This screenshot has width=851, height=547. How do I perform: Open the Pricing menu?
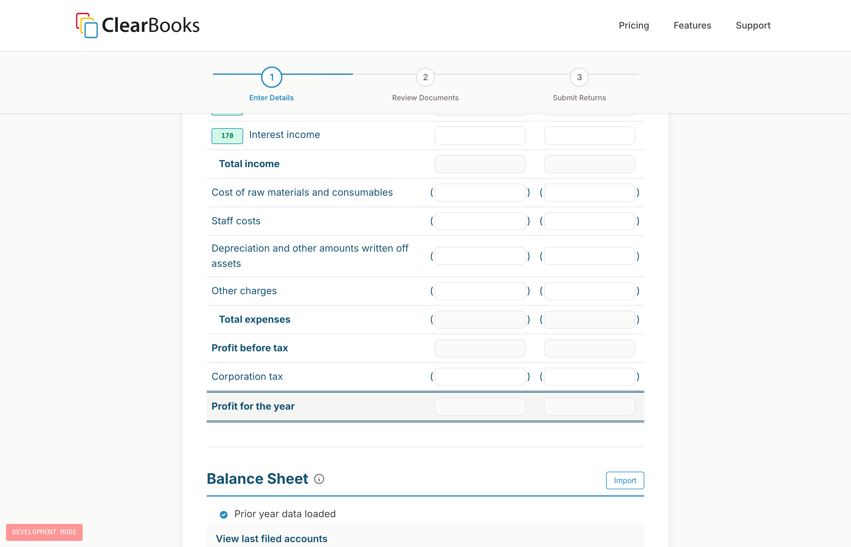point(634,25)
